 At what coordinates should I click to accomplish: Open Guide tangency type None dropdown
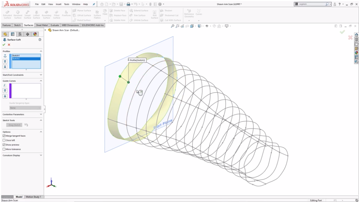[x=25, y=108]
